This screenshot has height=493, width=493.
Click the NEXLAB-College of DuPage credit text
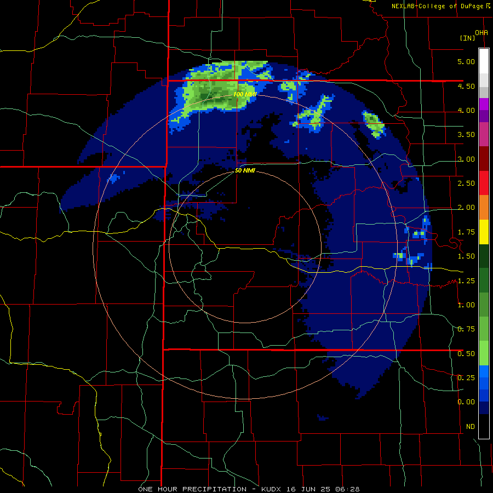coord(440,6)
